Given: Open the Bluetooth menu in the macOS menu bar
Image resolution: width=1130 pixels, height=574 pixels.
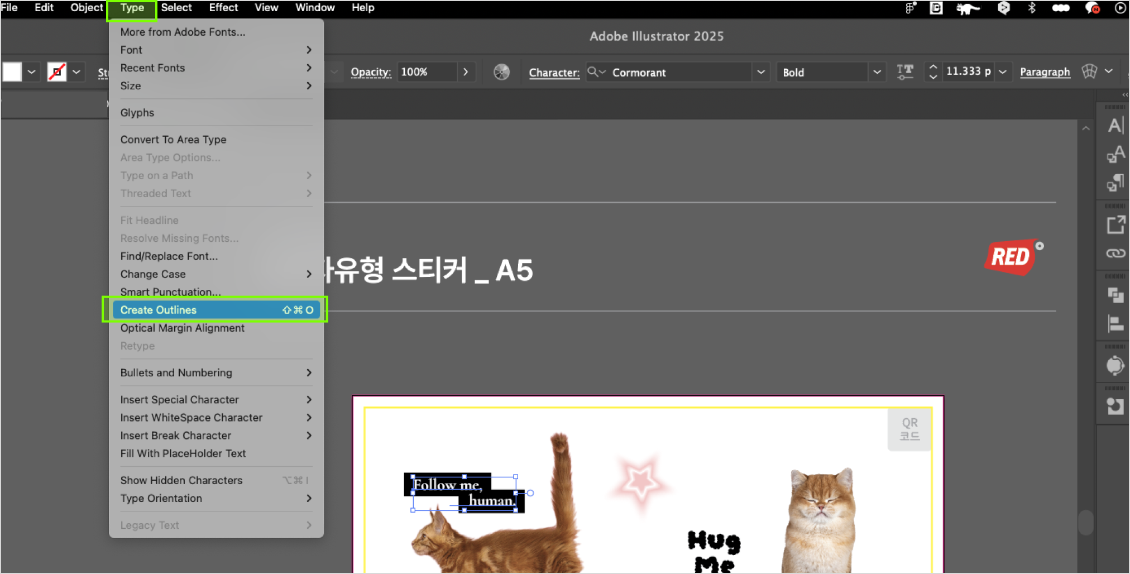Looking at the screenshot, I should click(x=1032, y=8).
